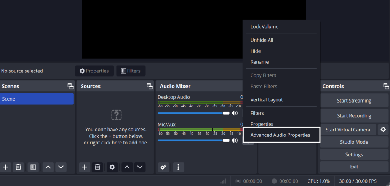Add a source with Sources plus icon
This screenshot has width=390, height=186.
tap(85, 167)
